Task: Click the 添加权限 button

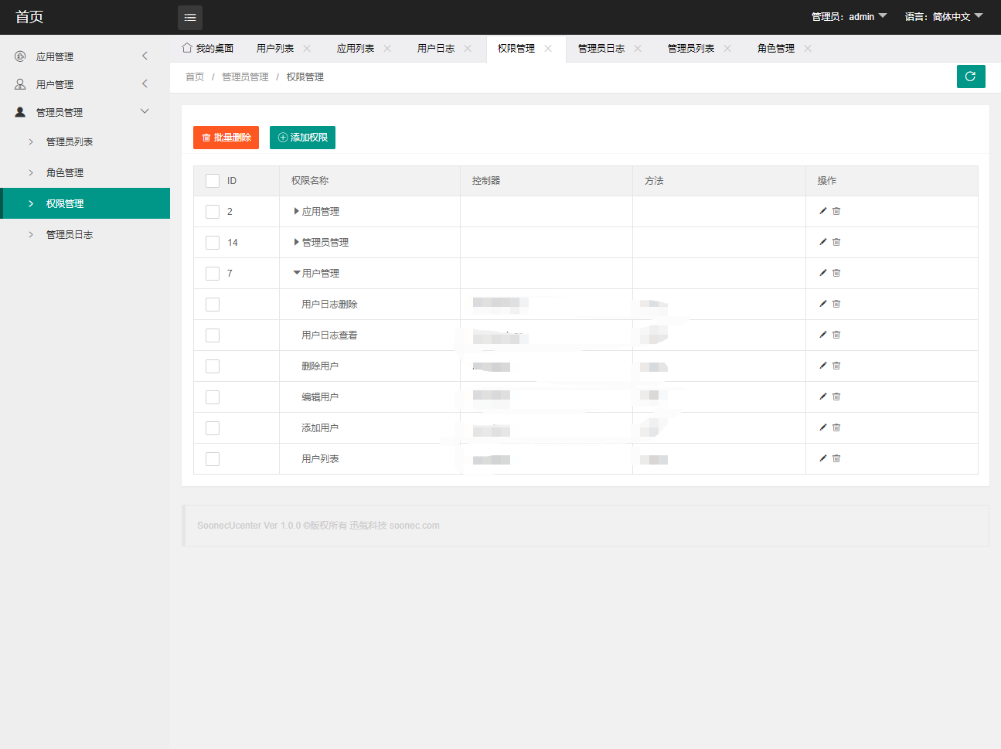Action: tap(302, 138)
